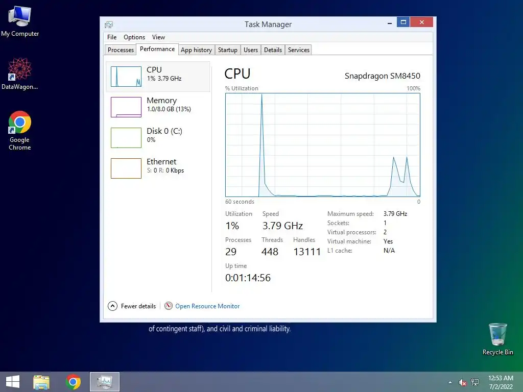523x392 pixels.
Task: Close the Task Manager window
Action: 421,22
